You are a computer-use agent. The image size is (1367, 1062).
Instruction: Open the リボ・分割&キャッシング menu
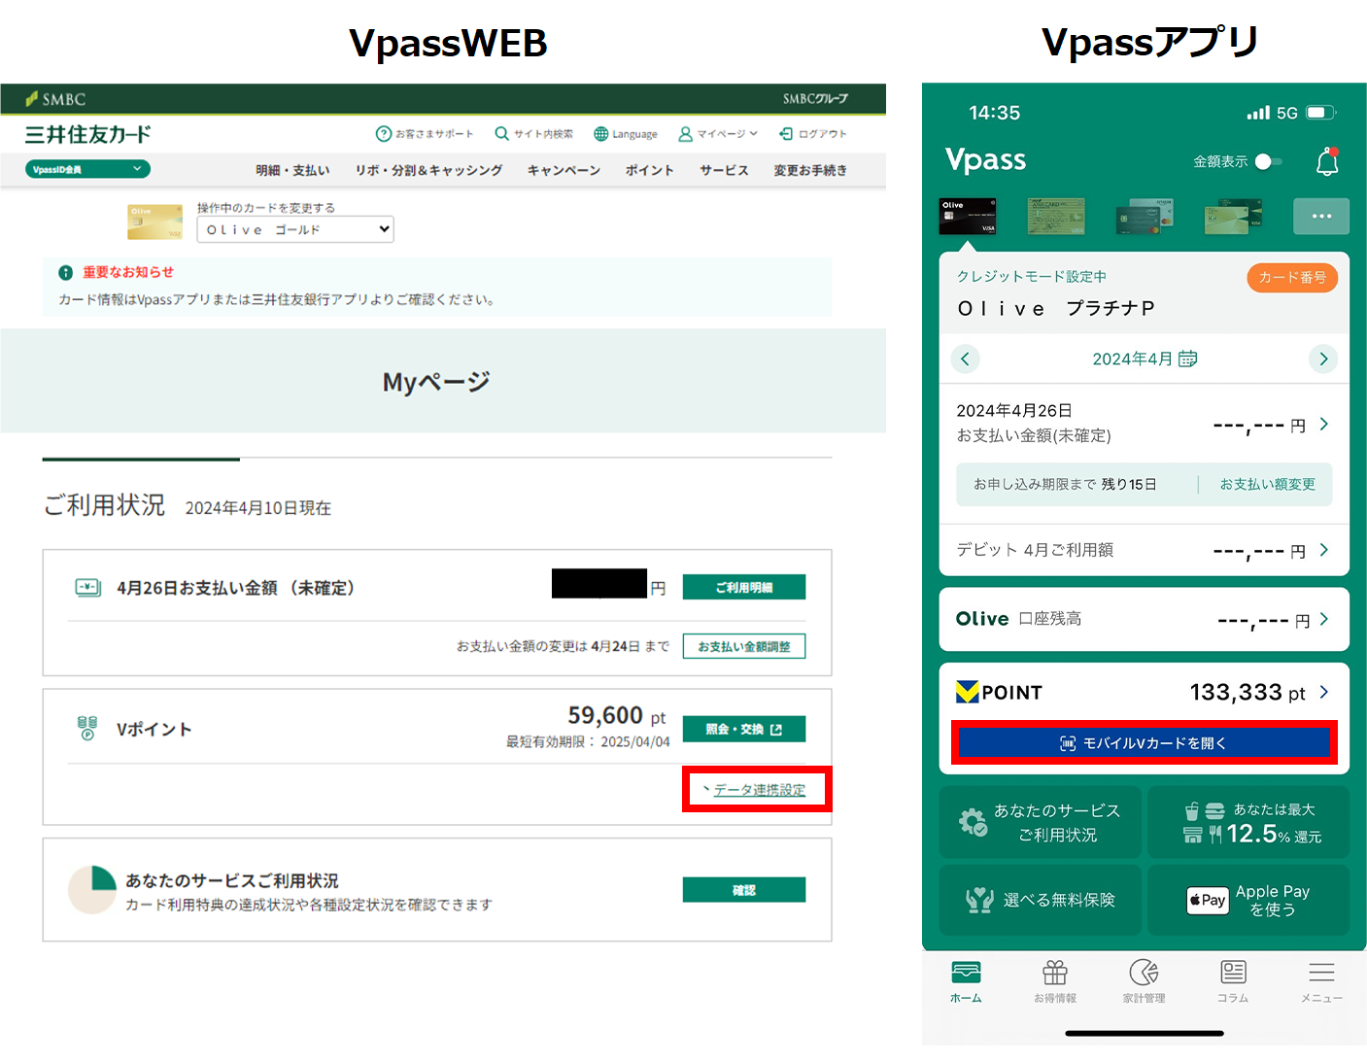pos(428,170)
